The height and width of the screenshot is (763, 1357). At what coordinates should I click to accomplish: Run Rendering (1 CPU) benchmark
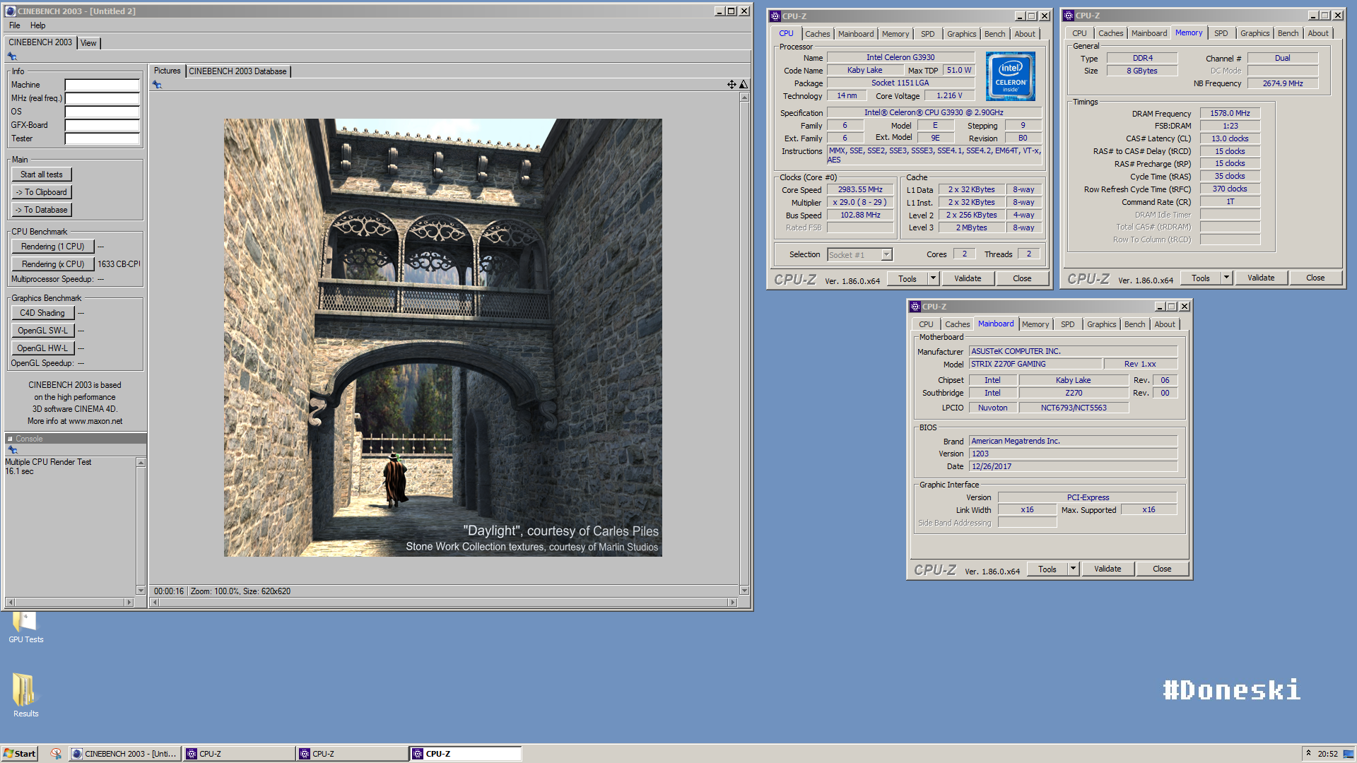click(53, 247)
